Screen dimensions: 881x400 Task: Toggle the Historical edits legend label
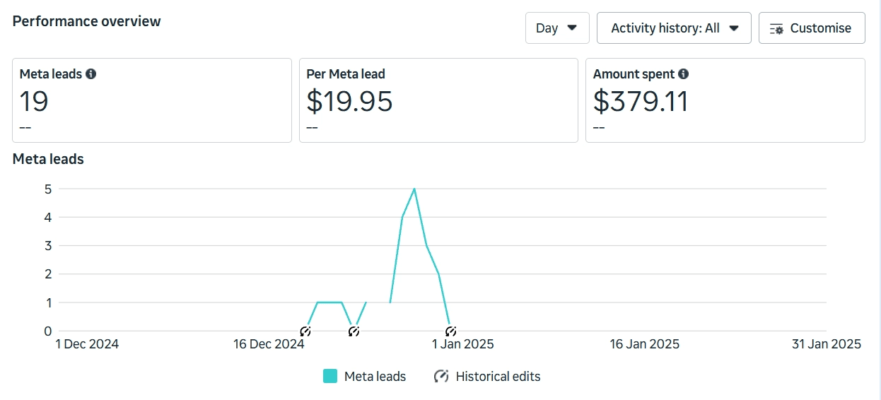[x=498, y=376]
